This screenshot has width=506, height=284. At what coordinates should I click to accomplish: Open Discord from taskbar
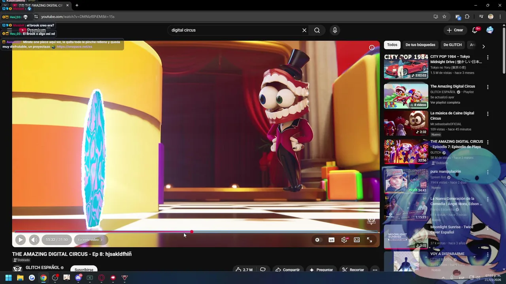point(78,278)
